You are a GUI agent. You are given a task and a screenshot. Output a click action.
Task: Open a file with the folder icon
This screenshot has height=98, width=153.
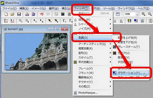pyautogui.click(x=12, y=14)
